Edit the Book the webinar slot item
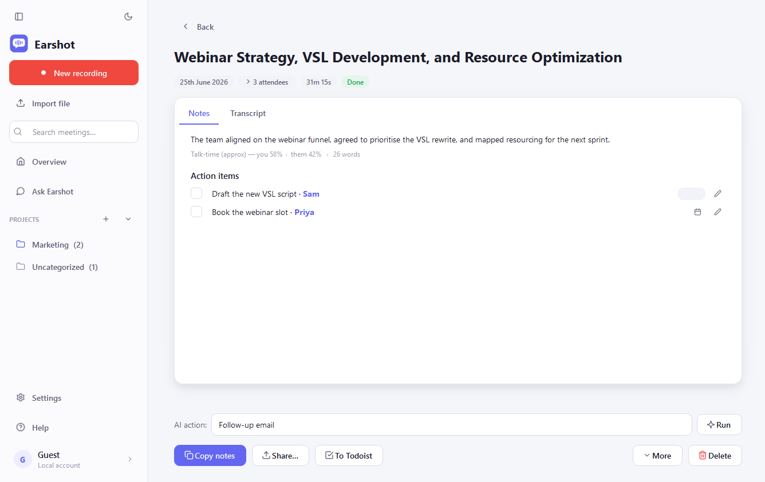This screenshot has width=765, height=482. tap(717, 212)
